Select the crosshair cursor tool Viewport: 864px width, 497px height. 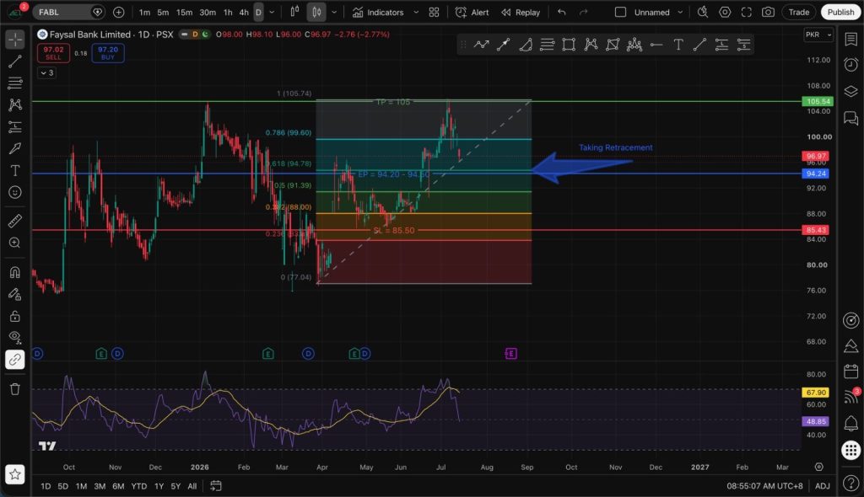(x=15, y=40)
